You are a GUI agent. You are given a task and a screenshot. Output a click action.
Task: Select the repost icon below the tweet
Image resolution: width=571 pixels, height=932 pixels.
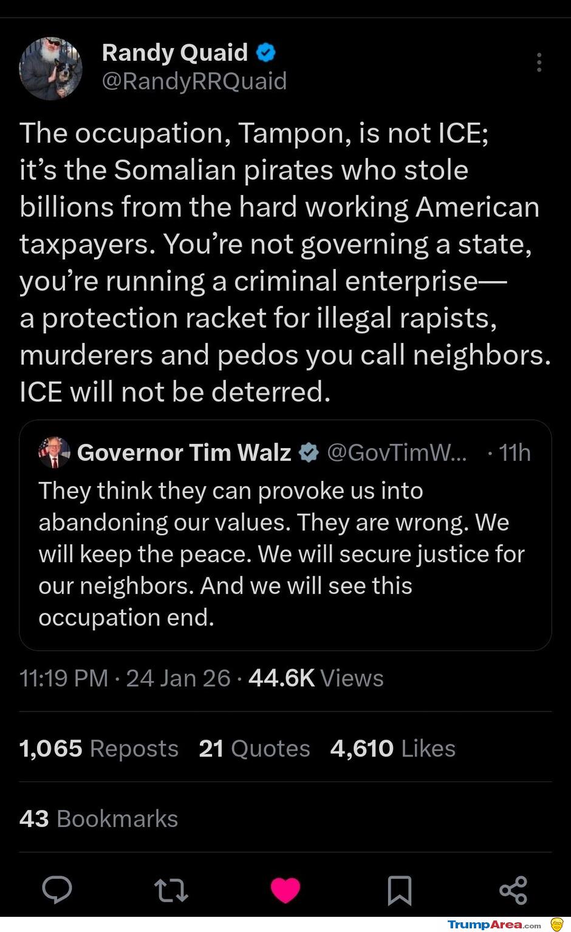point(171,891)
